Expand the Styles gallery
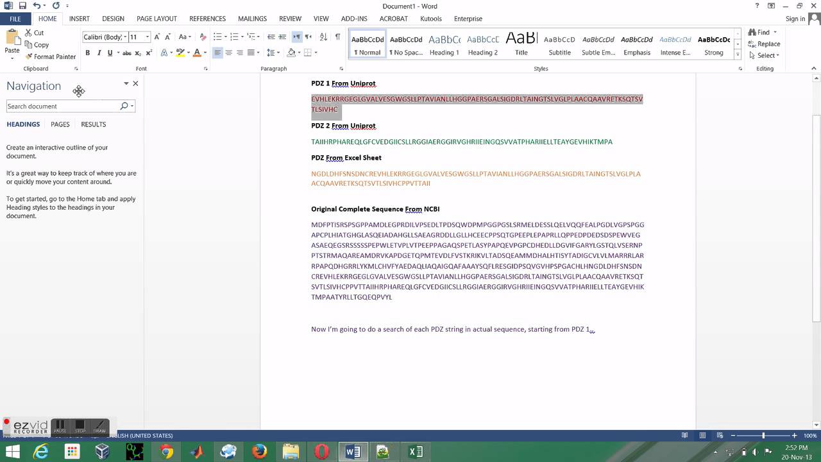 (x=738, y=55)
